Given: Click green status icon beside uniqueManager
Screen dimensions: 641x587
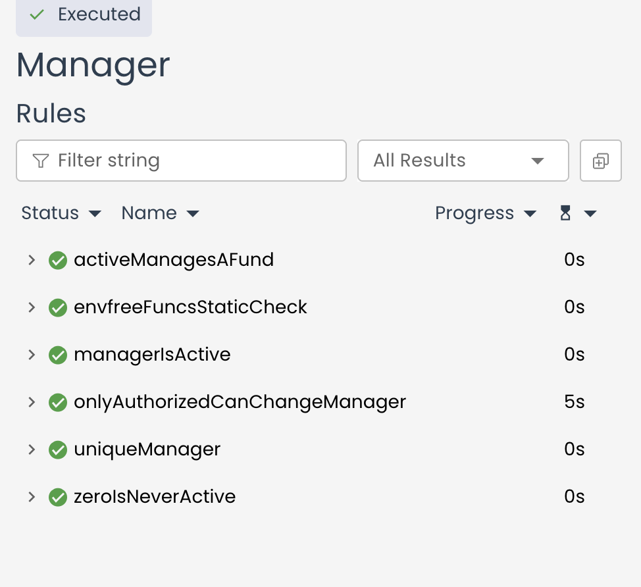Looking at the screenshot, I should pos(58,450).
